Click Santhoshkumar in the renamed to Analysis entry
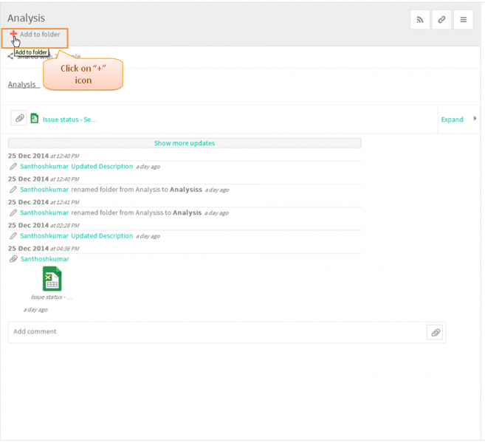Screen dimensions: 485x442 [x=44, y=213]
